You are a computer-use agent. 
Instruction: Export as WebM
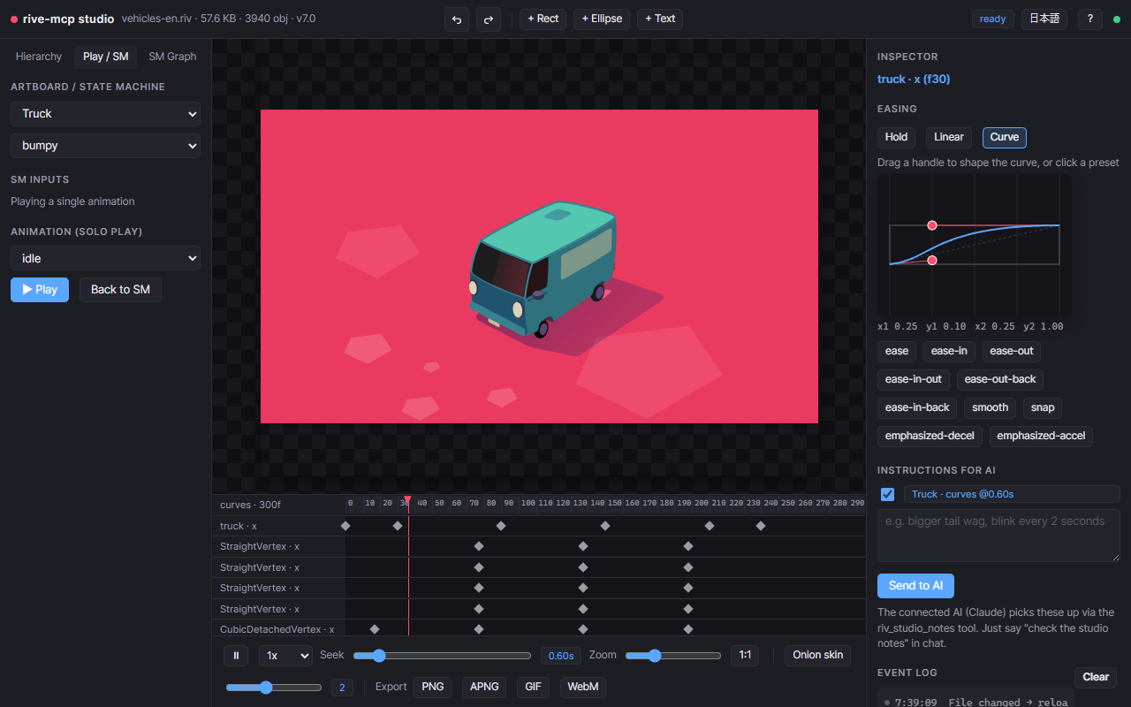coord(583,687)
